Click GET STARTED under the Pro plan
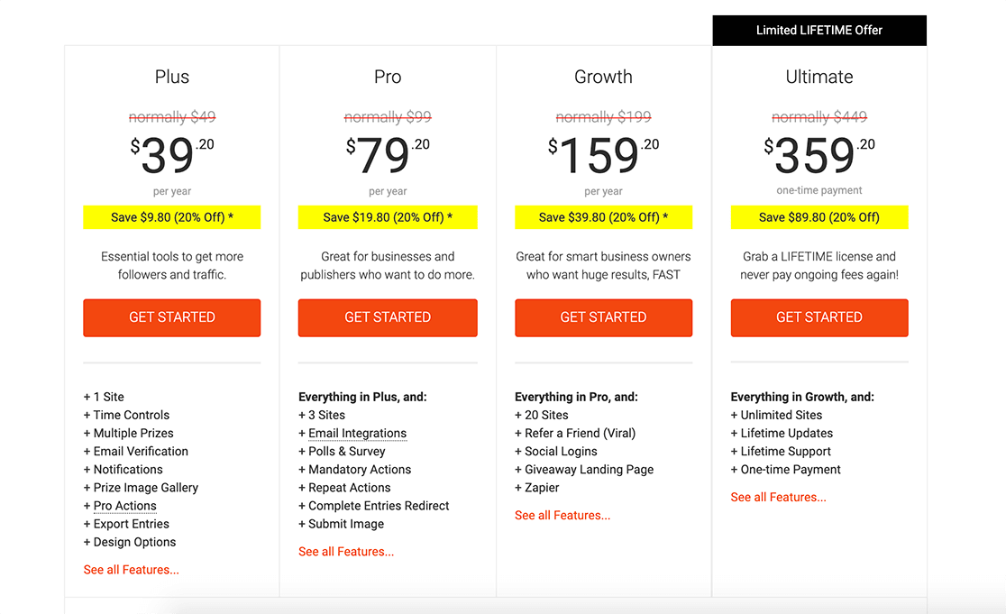Screen dimensions: 1006x614 pyautogui.click(x=388, y=317)
